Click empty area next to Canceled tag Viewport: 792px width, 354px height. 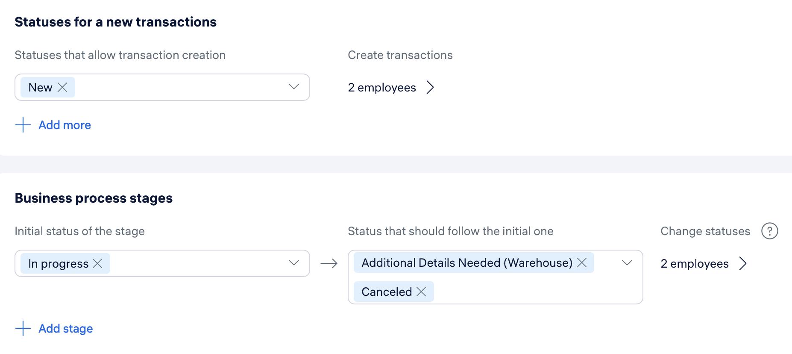(534, 292)
